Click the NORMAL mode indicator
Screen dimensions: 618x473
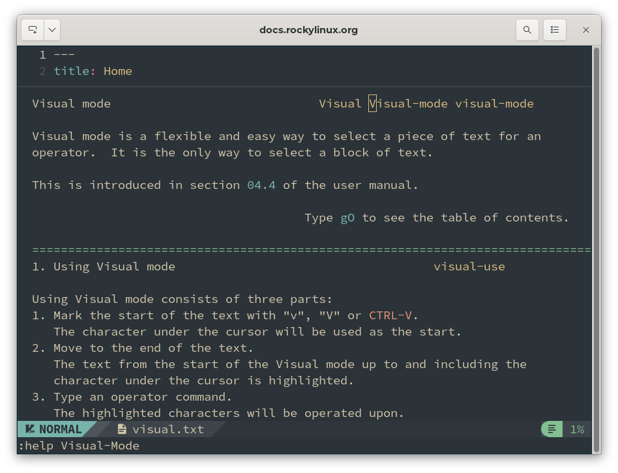tap(57, 429)
